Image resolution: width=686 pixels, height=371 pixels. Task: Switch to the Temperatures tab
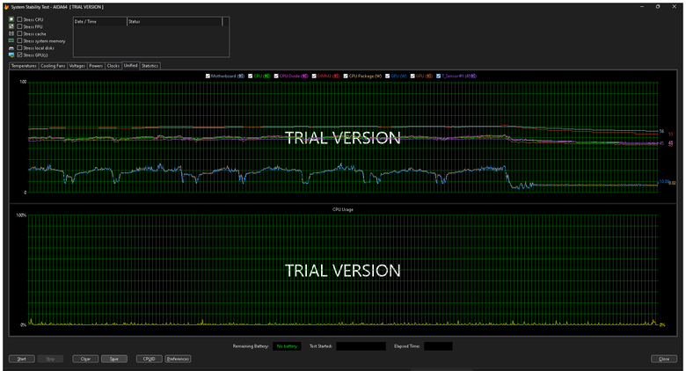coord(24,66)
